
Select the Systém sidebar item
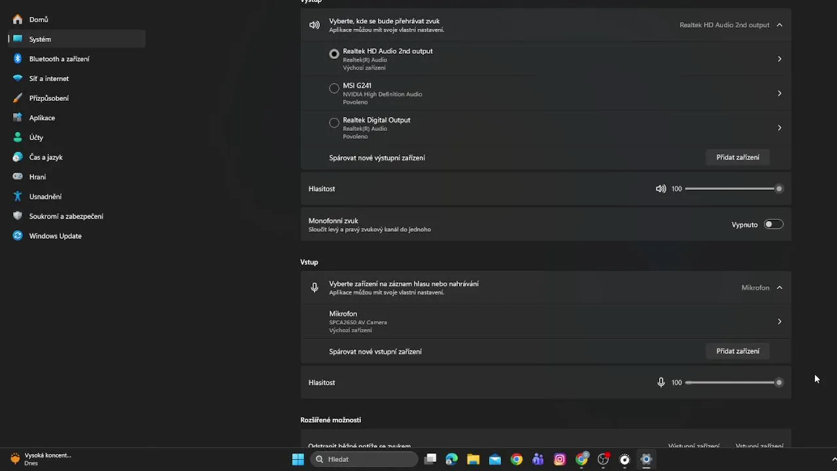(x=77, y=39)
